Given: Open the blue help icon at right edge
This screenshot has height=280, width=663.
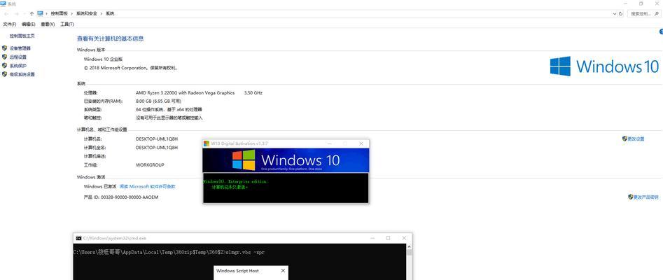Looking at the screenshot, I should tap(661, 31).
